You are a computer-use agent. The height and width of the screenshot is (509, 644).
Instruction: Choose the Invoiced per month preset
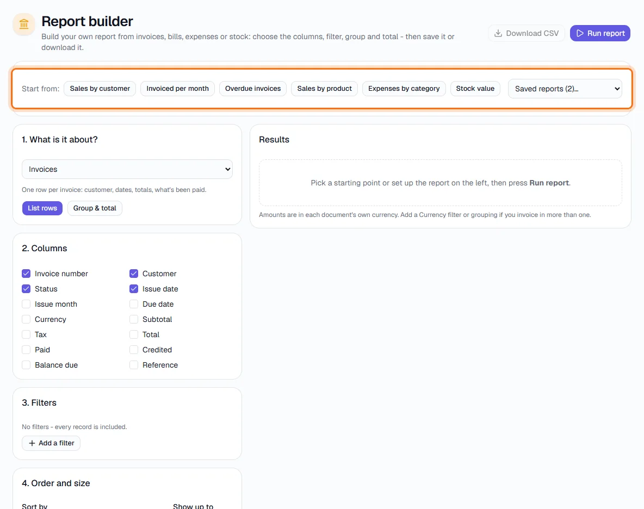click(x=177, y=89)
